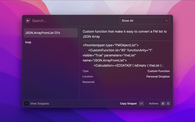Focus the Search input field
This screenshot has width=195, height=122.
[x=73, y=21]
